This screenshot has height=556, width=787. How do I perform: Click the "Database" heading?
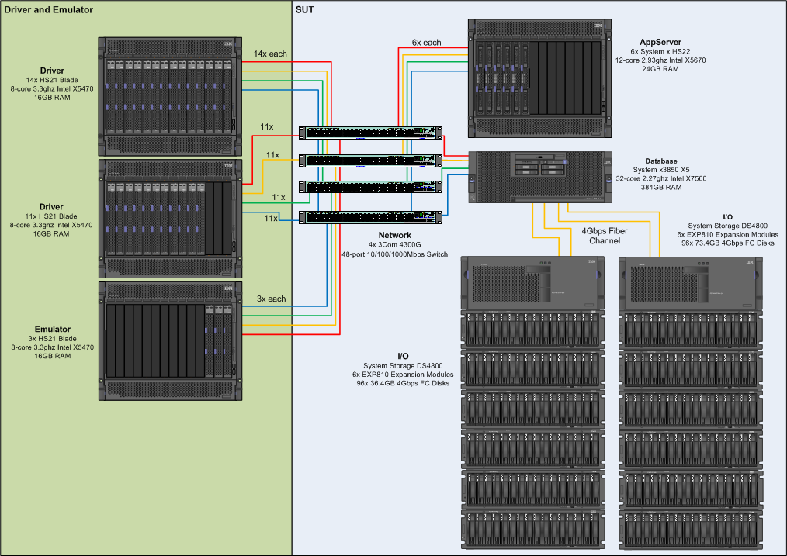(661, 161)
